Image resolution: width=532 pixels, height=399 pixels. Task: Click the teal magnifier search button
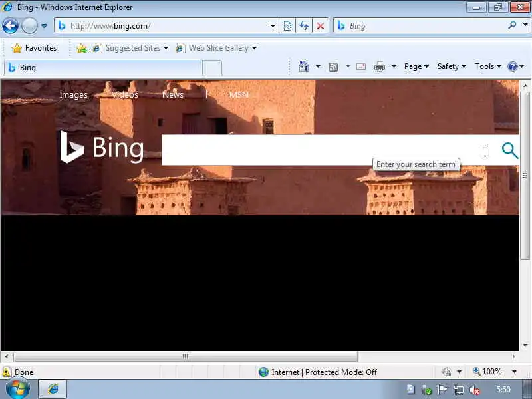[510, 150]
